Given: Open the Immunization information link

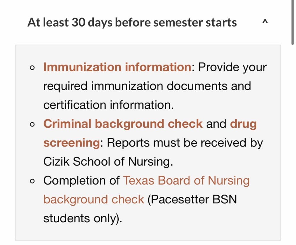Looking at the screenshot, I should tap(117, 67).
